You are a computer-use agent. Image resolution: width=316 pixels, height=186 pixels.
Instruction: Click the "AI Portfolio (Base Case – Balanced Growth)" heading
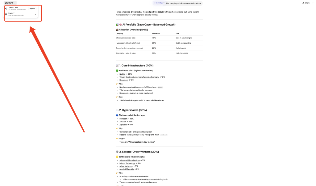click(146, 25)
